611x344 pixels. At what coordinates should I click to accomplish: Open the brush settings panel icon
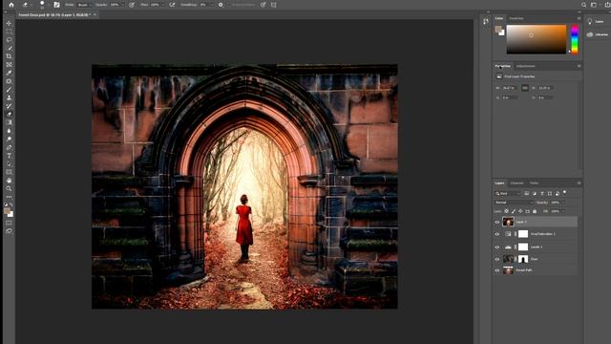(x=56, y=5)
